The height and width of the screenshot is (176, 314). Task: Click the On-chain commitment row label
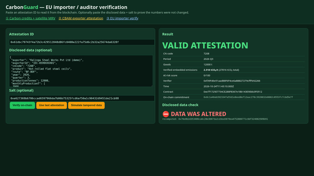tap(176, 97)
